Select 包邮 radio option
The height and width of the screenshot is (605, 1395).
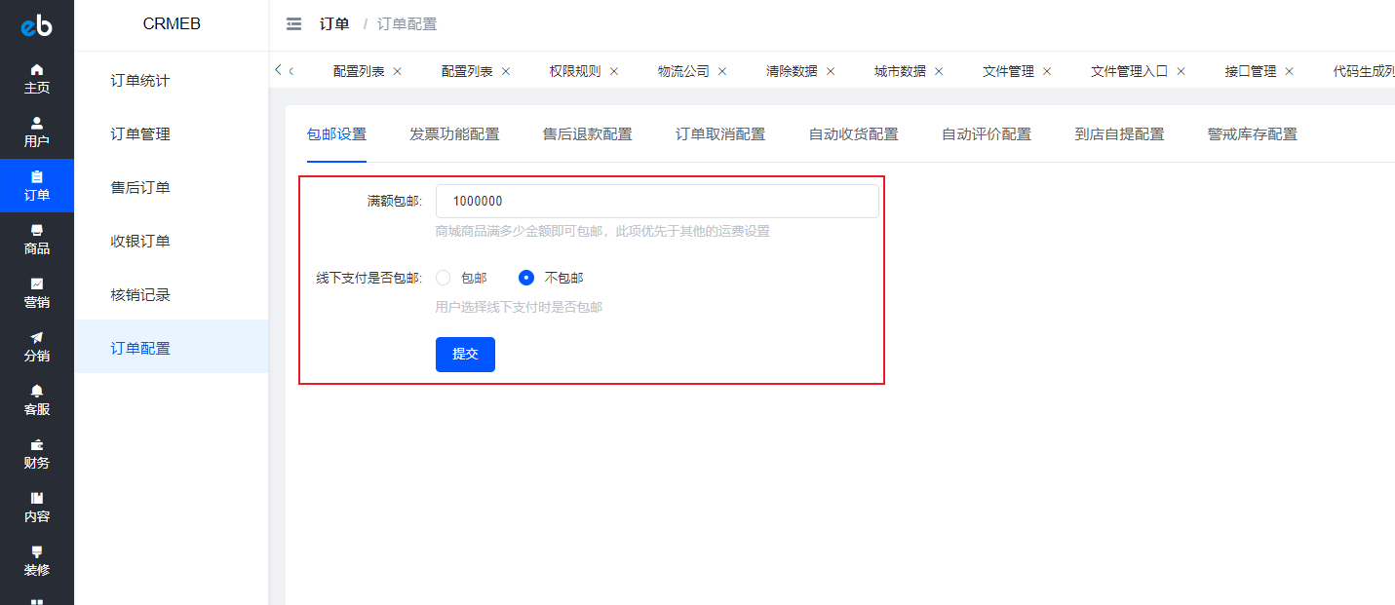click(x=444, y=278)
